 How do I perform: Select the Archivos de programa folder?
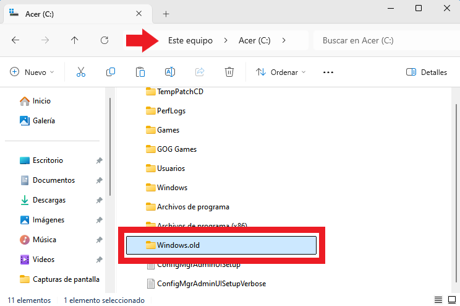point(187,207)
